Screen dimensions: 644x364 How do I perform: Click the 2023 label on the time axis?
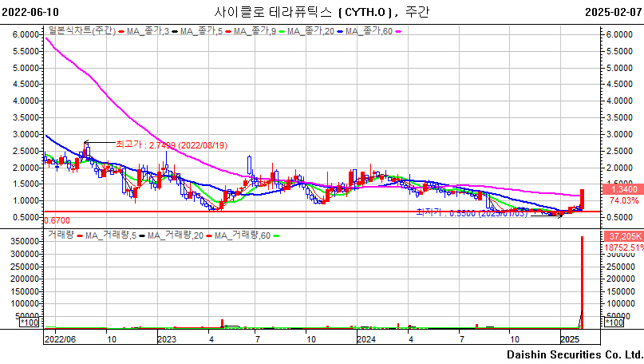167,339
